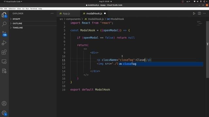This screenshot has height=117, width=209.
Task: Open the activity bar icon below Remote Explorer
Action: click(x=4, y=71)
